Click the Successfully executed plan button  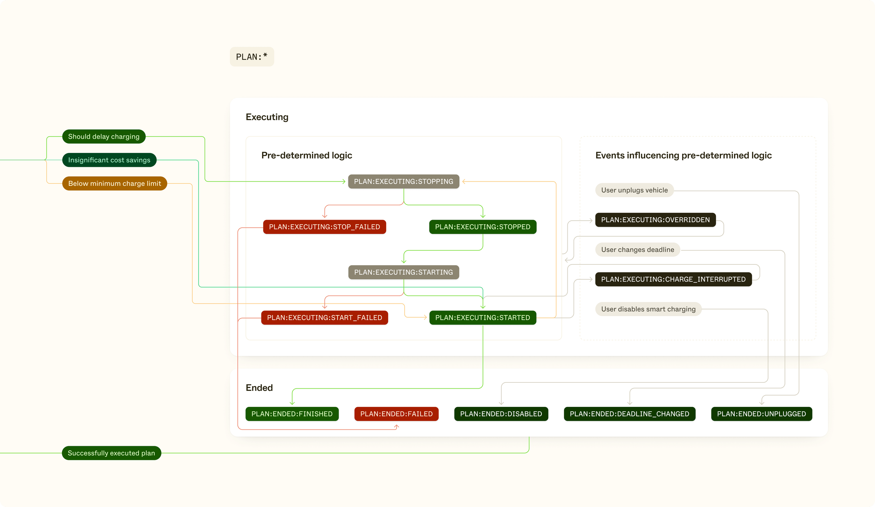click(111, 452)
